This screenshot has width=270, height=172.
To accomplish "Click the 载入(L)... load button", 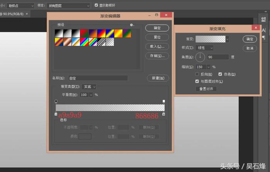I will (157, 47).
